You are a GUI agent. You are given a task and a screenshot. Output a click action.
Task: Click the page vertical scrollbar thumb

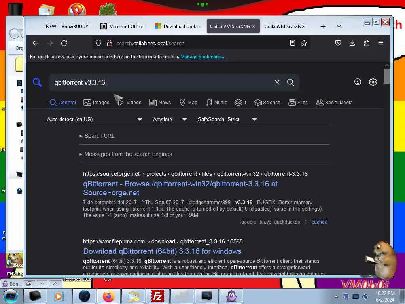[387, 76]
